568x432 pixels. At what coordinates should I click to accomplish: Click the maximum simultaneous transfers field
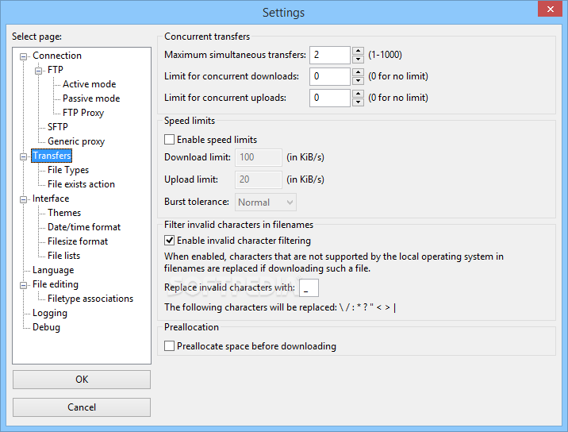click(330, 55)
